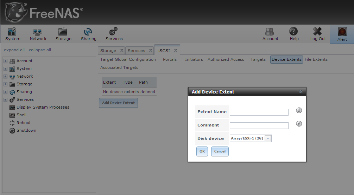354x195 pixels.
Task: Expand the Account tree node
Action: click(x=5, y=61)
